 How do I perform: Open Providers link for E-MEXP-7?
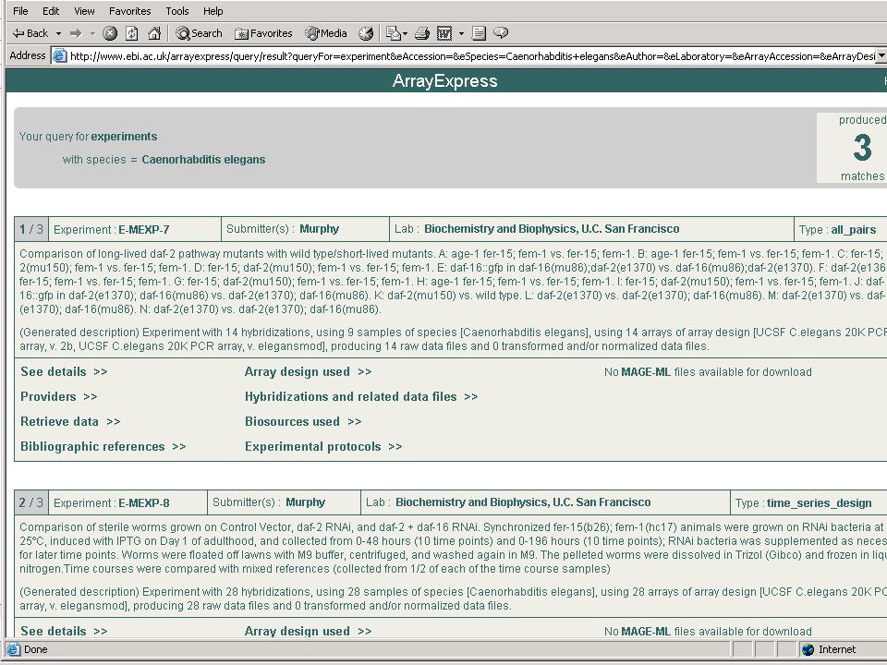pyautogui.click(x=59, y=396)
